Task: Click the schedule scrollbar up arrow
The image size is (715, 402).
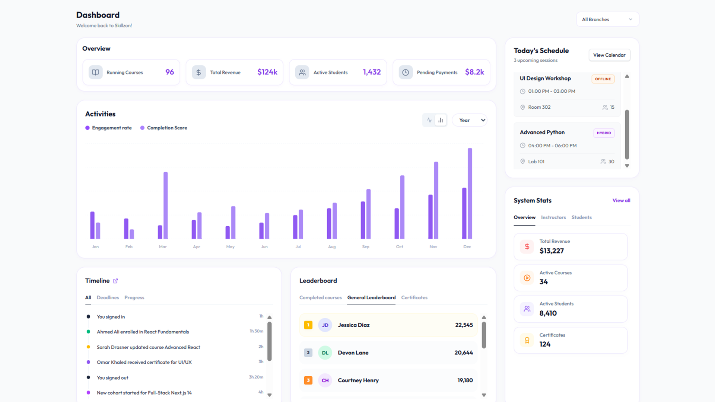Action: 627,76
